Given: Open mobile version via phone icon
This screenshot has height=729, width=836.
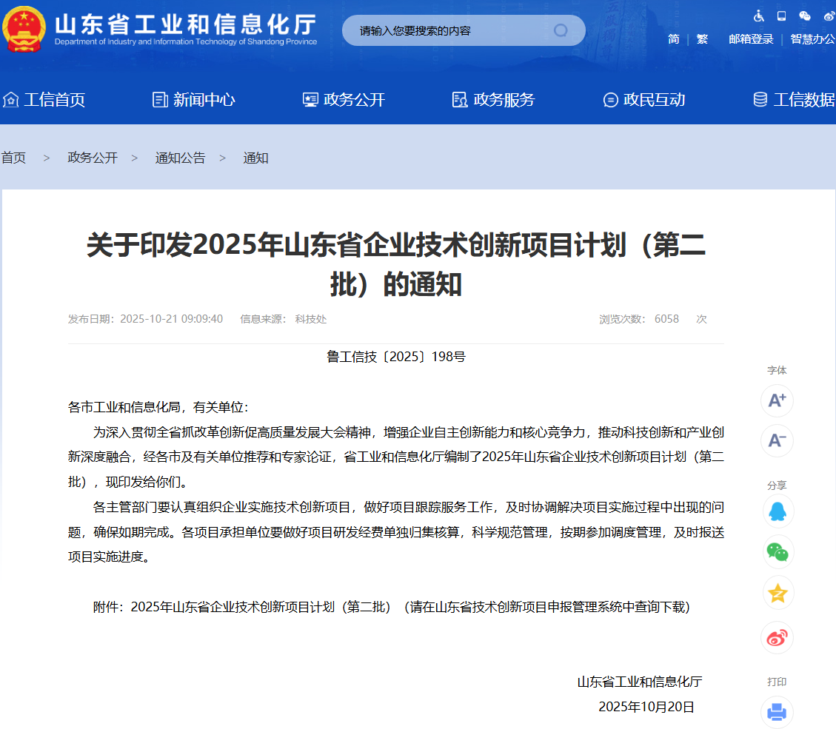Looking at the screenshot, I should pyautogui.click(x=781, y=16).
